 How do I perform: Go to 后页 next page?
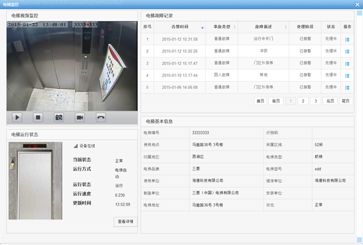tap(330, 101)
